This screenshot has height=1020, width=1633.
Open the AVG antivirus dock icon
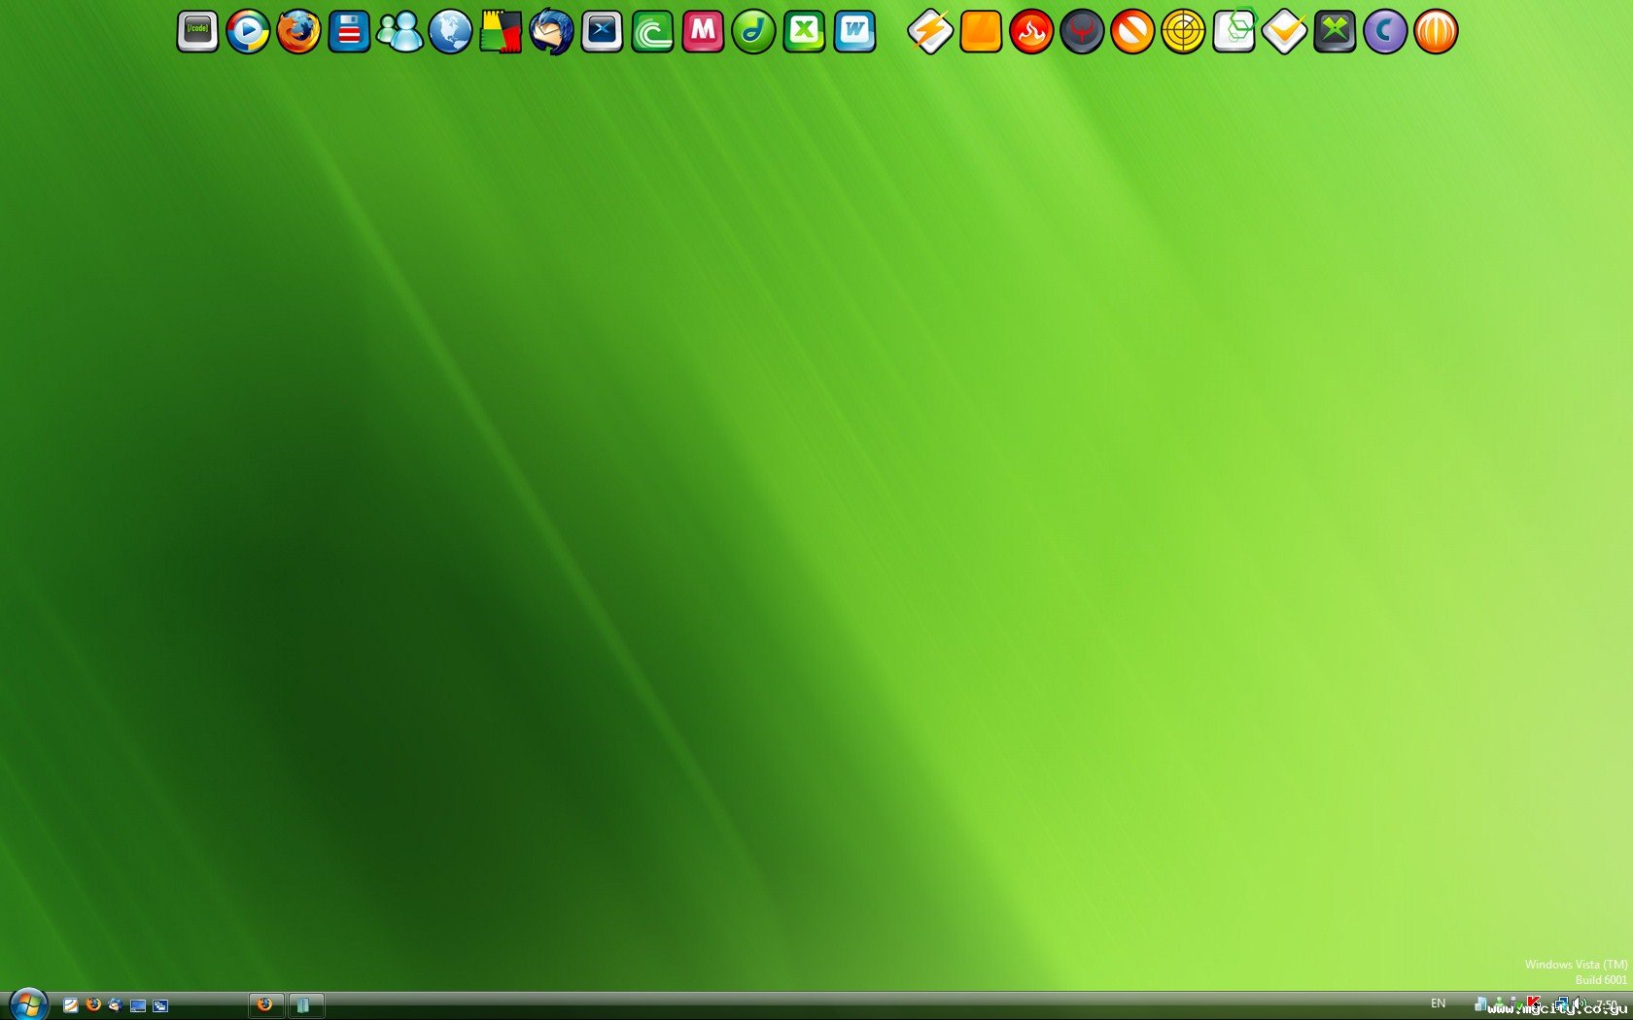click(501, 31)
